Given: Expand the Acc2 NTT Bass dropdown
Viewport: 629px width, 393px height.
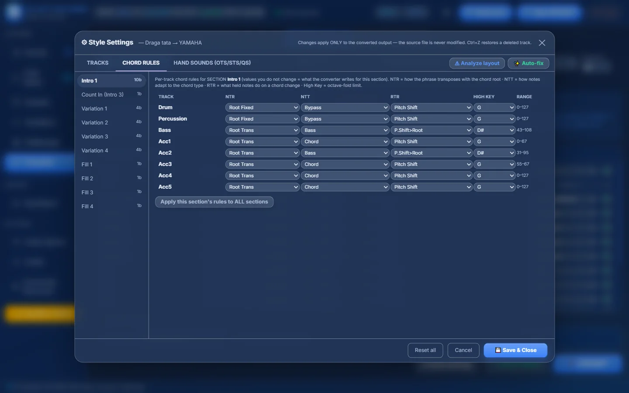Looking at the screenshot, I should pyautogui.click(x=345, y=153).
